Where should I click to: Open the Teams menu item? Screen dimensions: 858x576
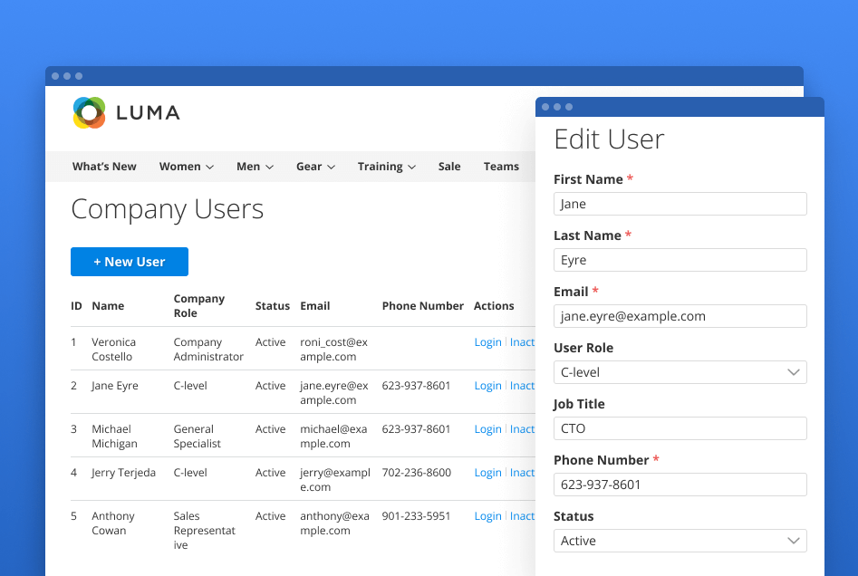501,167
